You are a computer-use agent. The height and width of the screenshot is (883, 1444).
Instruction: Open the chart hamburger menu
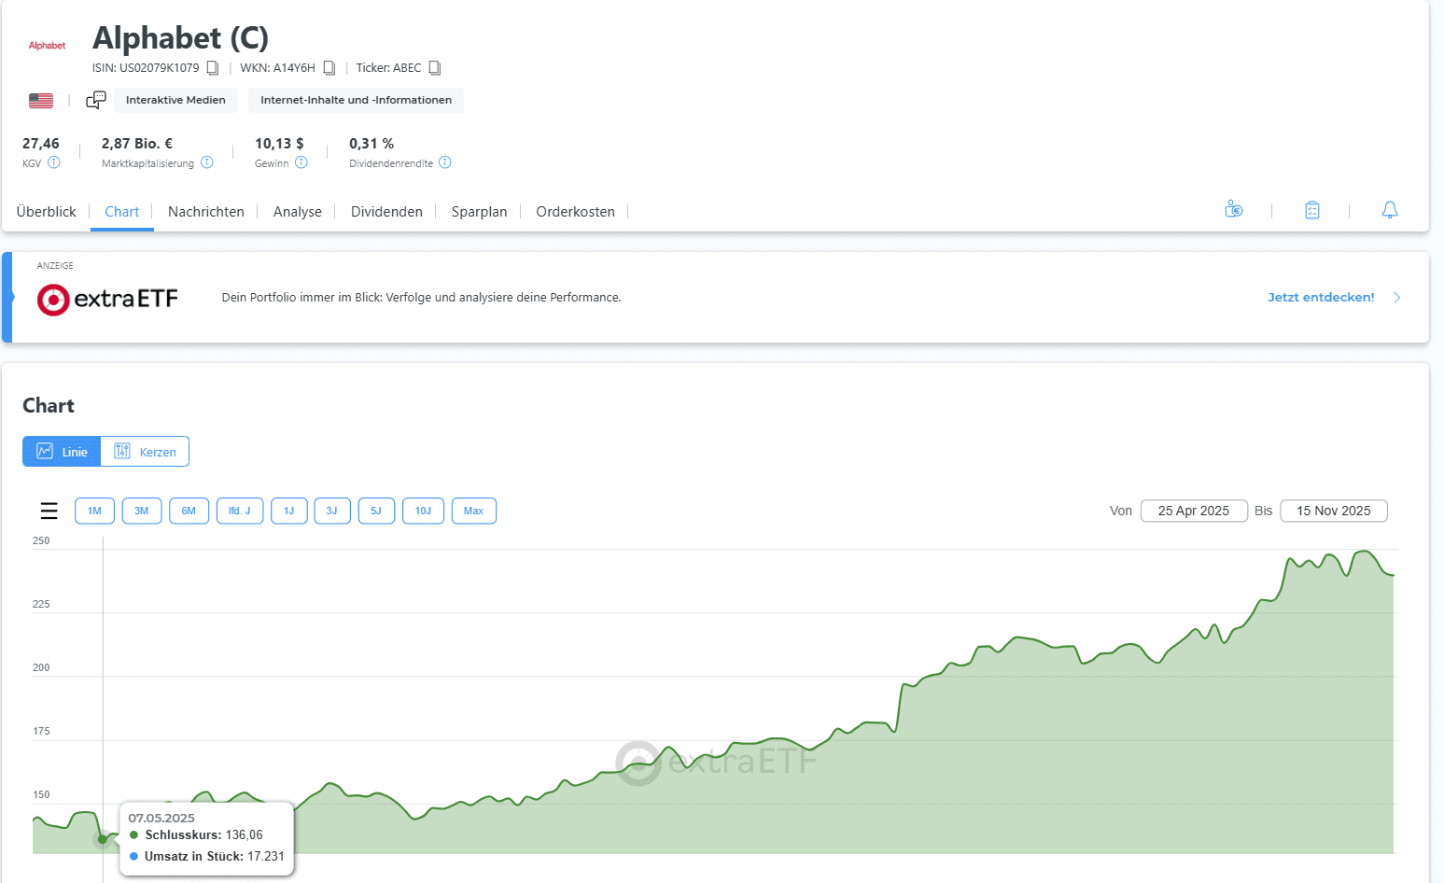click(49, 511)
